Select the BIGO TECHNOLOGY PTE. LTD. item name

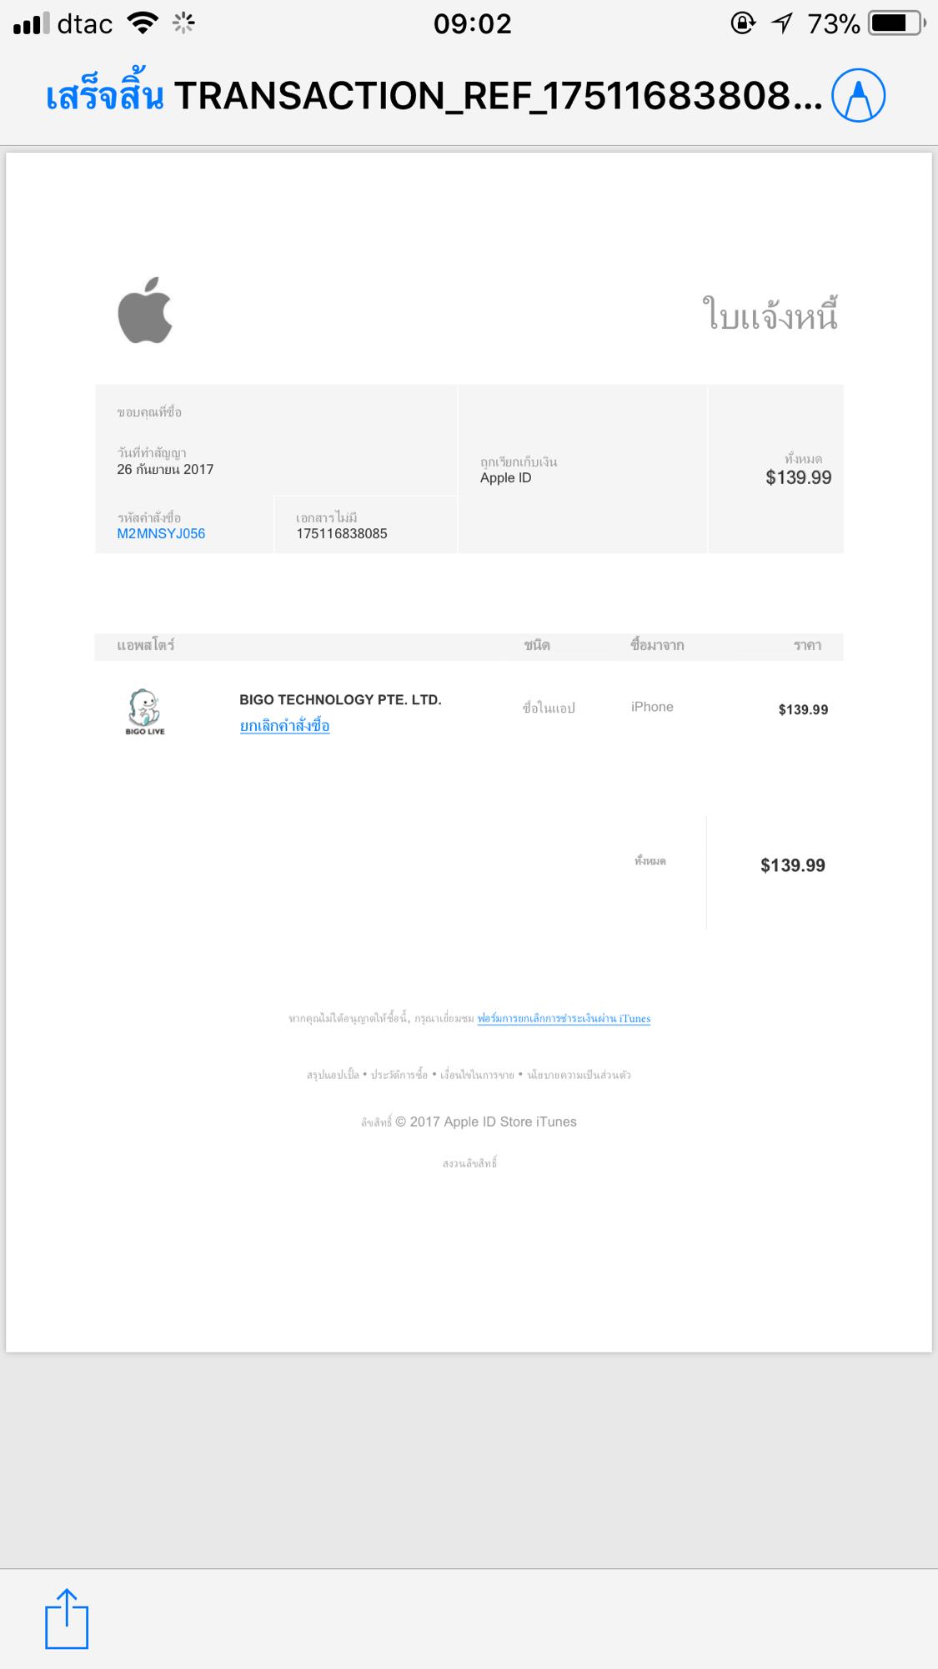click(340, 699)
